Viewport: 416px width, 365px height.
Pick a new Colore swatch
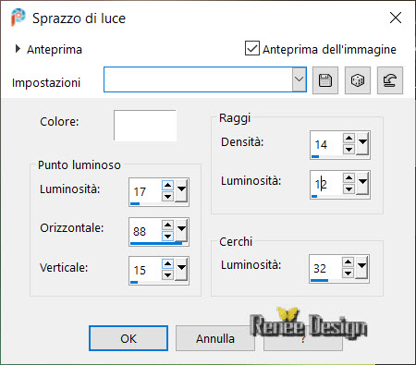pos(145,126)
